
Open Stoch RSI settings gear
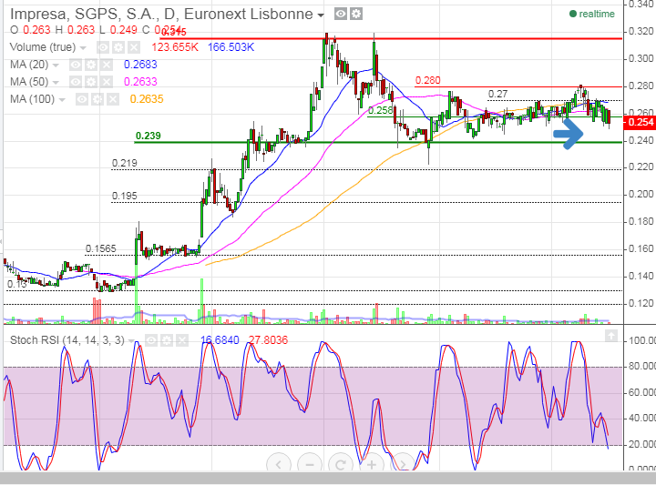[x=167, y=341]
